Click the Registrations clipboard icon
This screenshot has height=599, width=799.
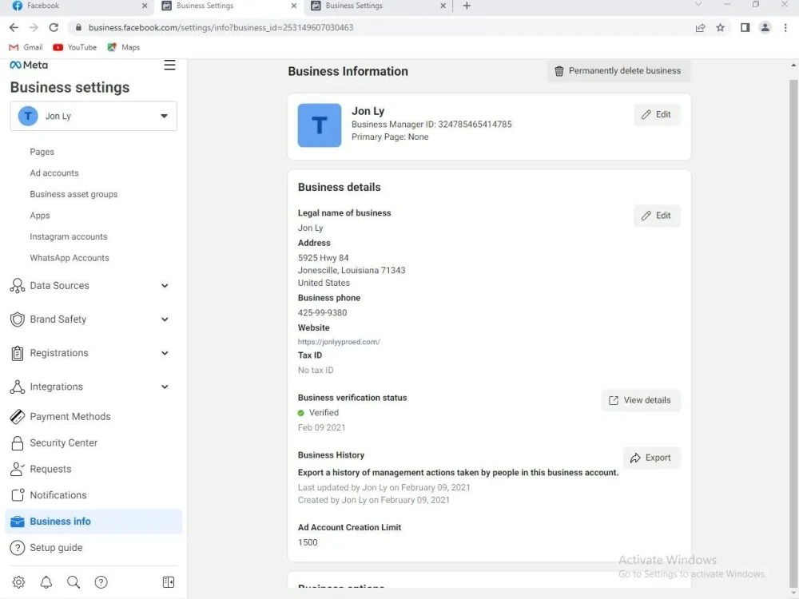17,353
